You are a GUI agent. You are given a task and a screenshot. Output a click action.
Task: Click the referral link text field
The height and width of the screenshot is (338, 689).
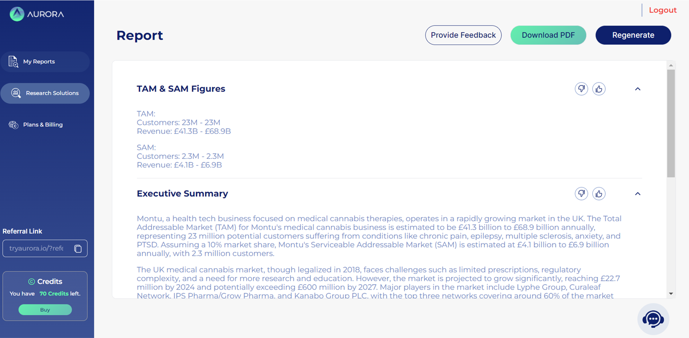pos(45,249)
